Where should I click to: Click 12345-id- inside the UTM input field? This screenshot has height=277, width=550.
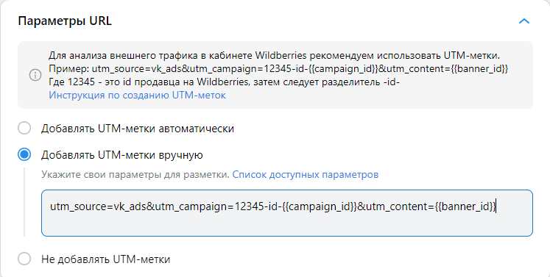(258, 206)
